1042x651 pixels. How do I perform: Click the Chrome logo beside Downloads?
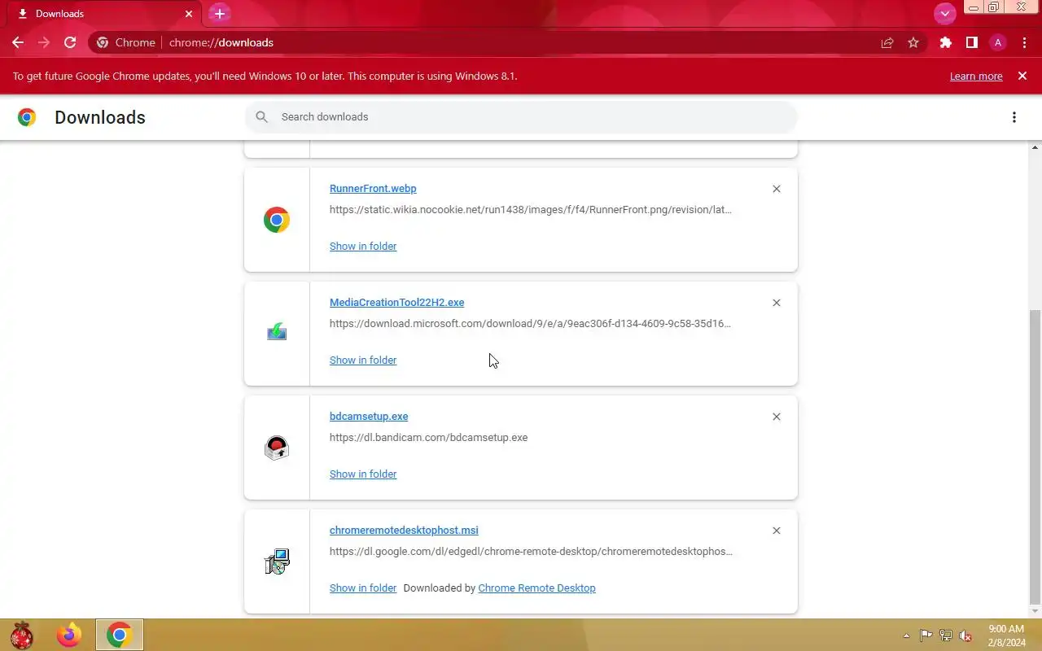(27, 117)
